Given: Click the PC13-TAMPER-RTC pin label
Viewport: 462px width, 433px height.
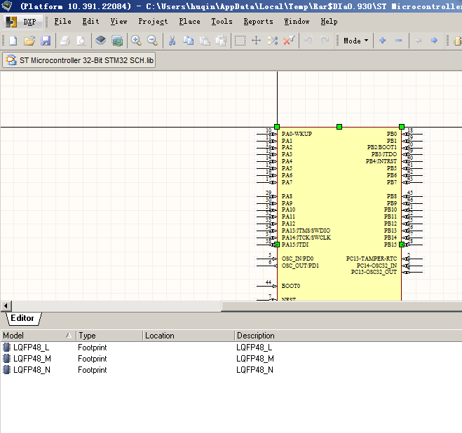Looking at the screenshot, I should 372,259.
